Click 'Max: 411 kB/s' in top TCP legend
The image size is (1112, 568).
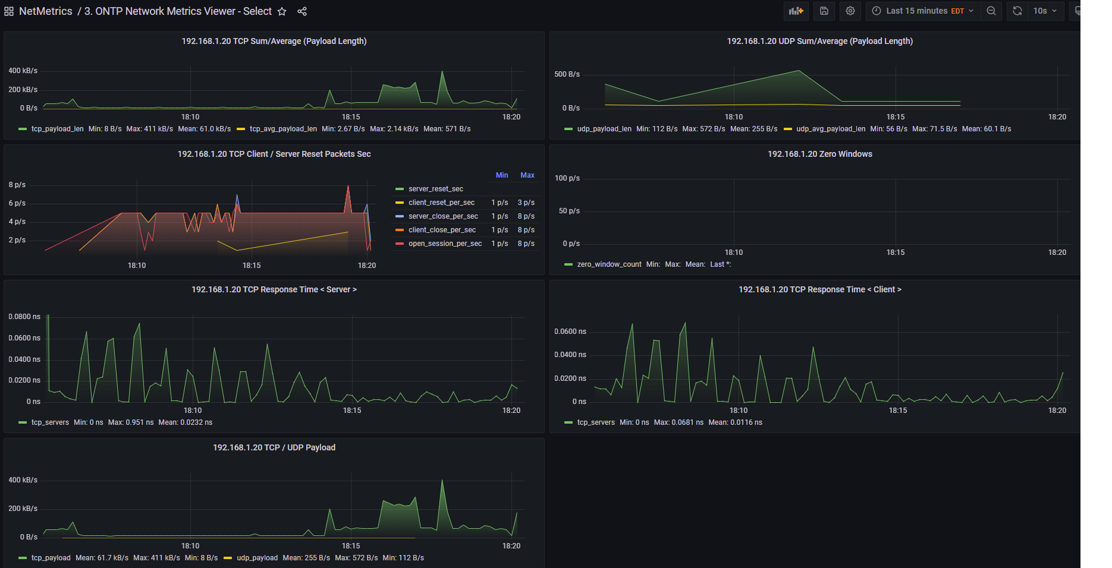[150, 129]
